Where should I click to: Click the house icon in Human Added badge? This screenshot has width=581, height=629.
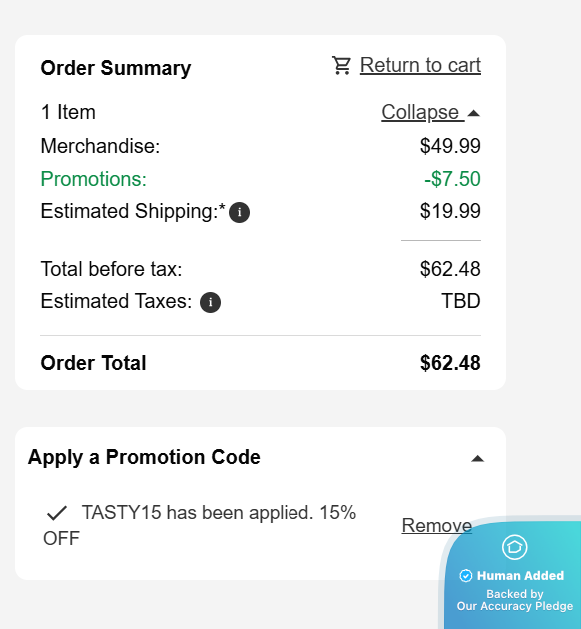(515, 547)
